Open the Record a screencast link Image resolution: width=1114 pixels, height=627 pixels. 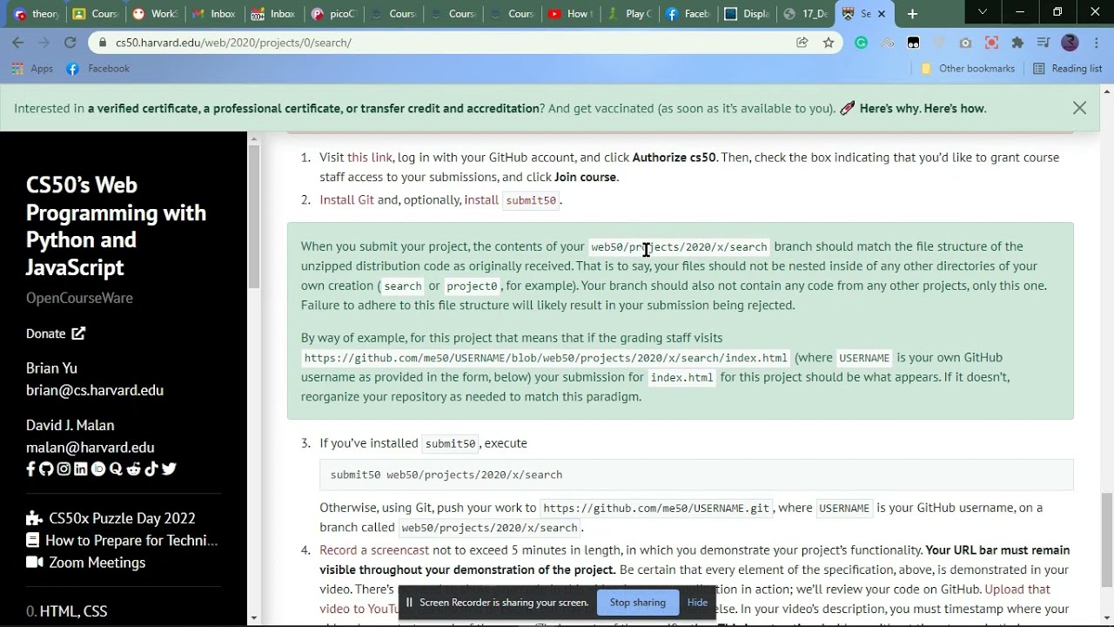(374, 550)
